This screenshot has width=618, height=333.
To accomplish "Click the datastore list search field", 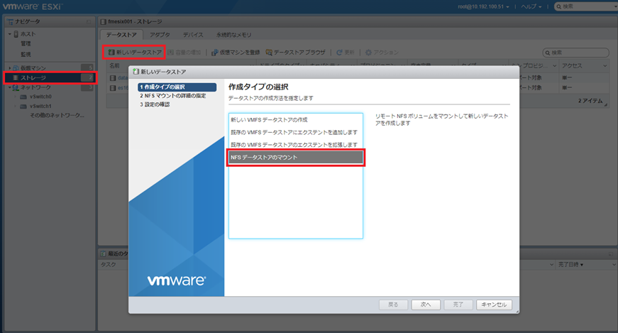I will pos(578,53).
